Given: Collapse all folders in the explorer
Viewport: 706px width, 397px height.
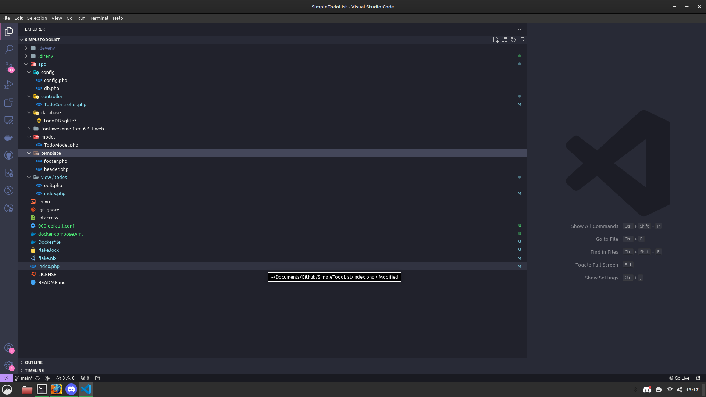Looking at the screenshot, I should (x=522, y=40).
